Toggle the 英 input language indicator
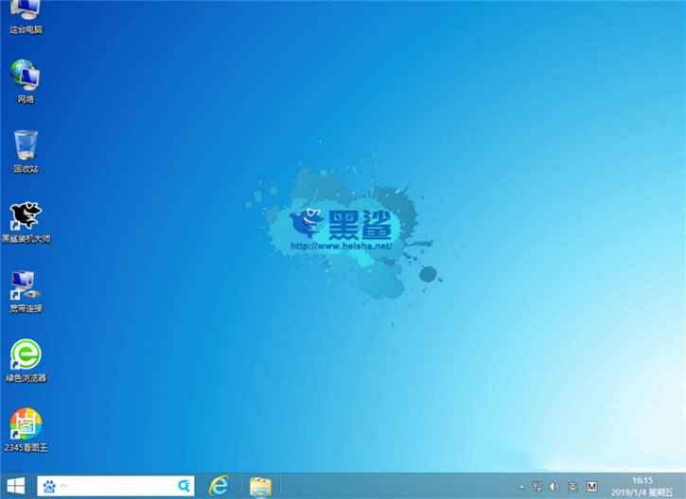The height and width of the screenshot is (499, 686). [571, 487]
